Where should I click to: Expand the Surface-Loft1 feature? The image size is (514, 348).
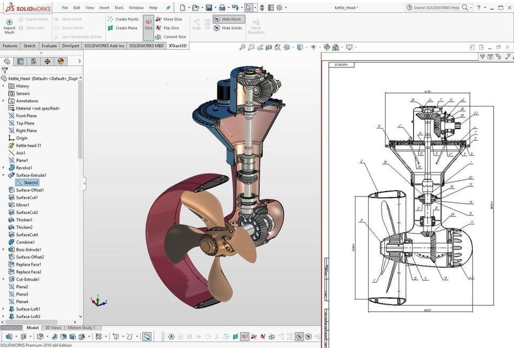pyautogui.click(x=3, y=309)
